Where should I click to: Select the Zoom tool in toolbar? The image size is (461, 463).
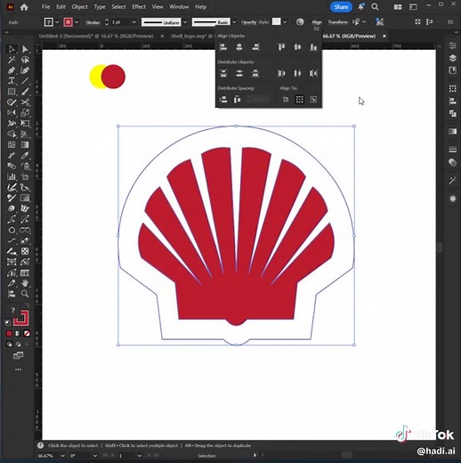(25, 294)
